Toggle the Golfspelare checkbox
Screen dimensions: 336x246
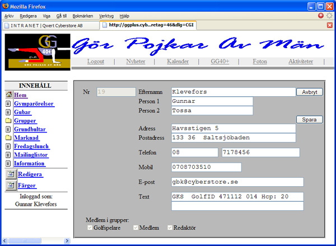(90, 228)
